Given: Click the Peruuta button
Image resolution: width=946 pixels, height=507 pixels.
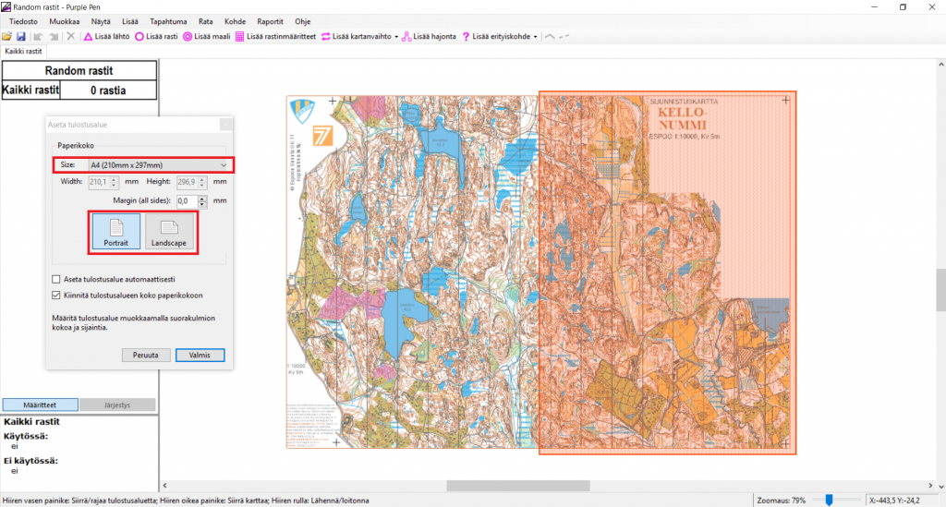Looking at the screenshot, I should [146, 355].
